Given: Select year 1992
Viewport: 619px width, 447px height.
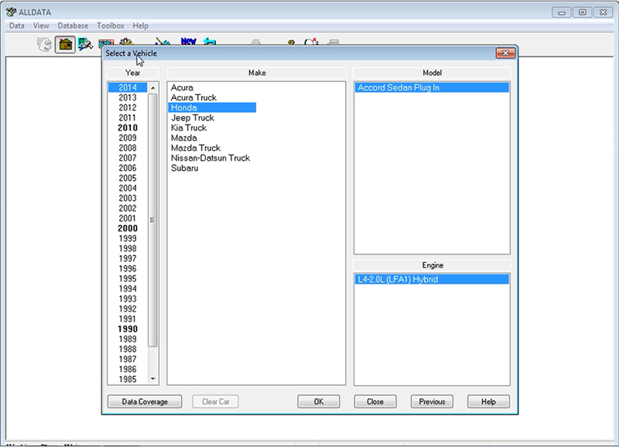Looking at the screenshot, I should (x=128, y=309).
